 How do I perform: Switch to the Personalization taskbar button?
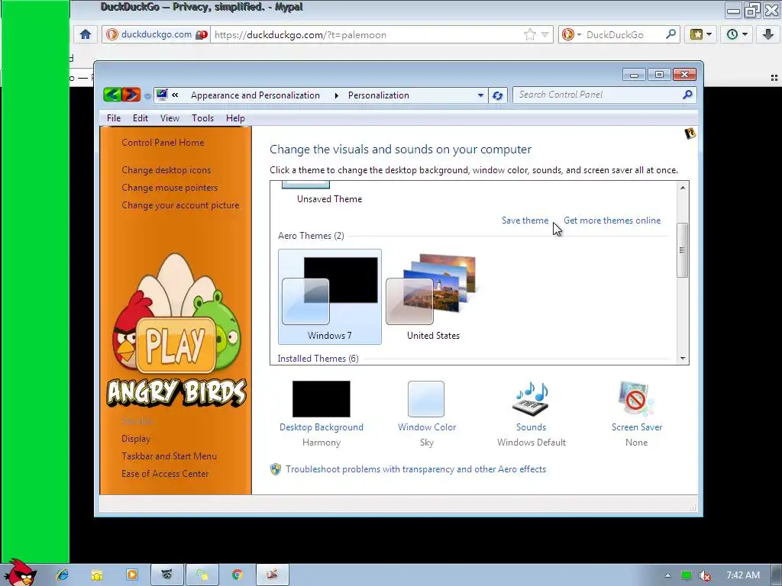point(273,575)
